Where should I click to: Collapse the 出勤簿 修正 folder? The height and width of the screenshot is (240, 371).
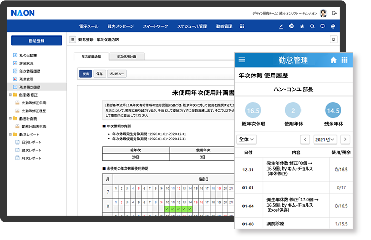click(x=13, y=95)
